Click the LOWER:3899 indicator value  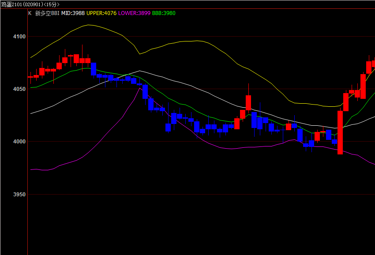135,13
